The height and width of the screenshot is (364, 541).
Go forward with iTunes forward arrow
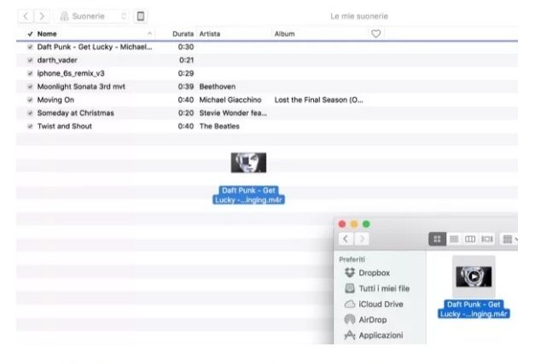tap(42, 16)
